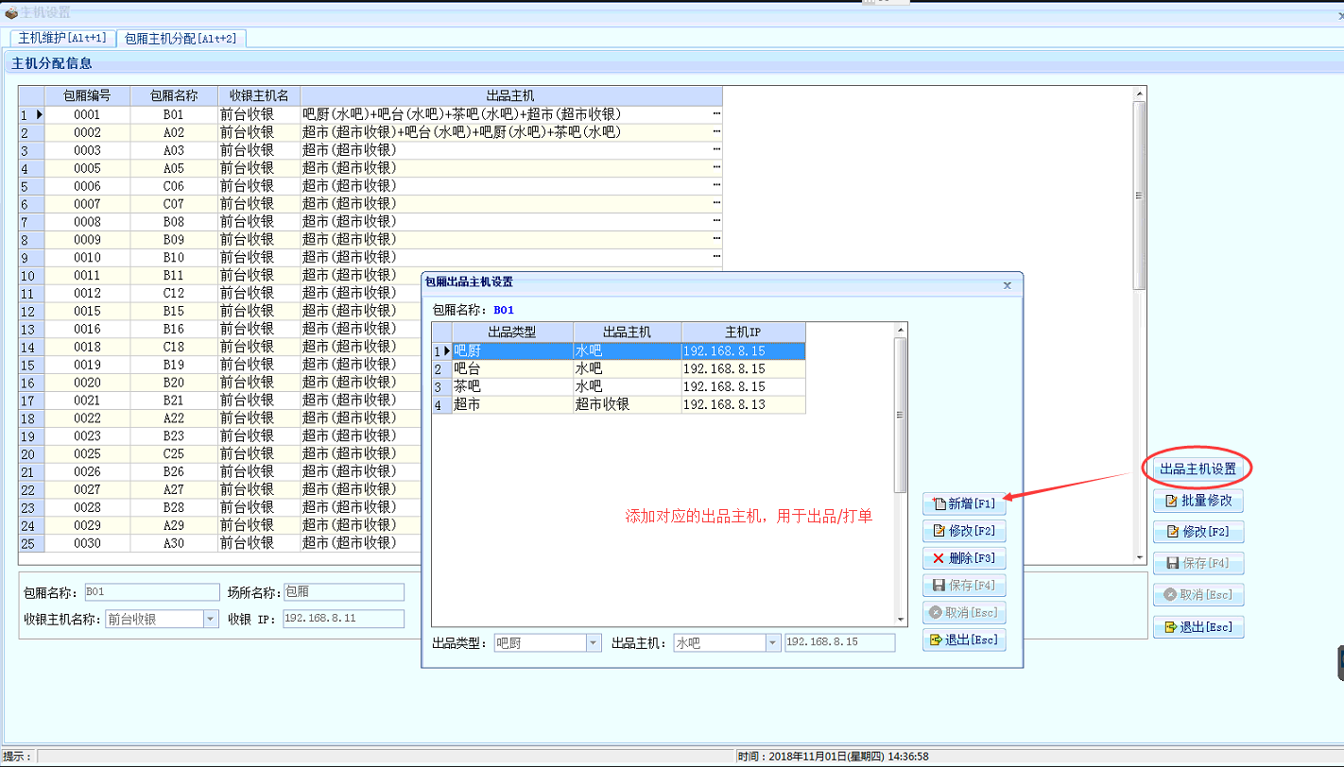
Task: Click the main table vertical scrollbar thumb
Action: click(1140, 196)
